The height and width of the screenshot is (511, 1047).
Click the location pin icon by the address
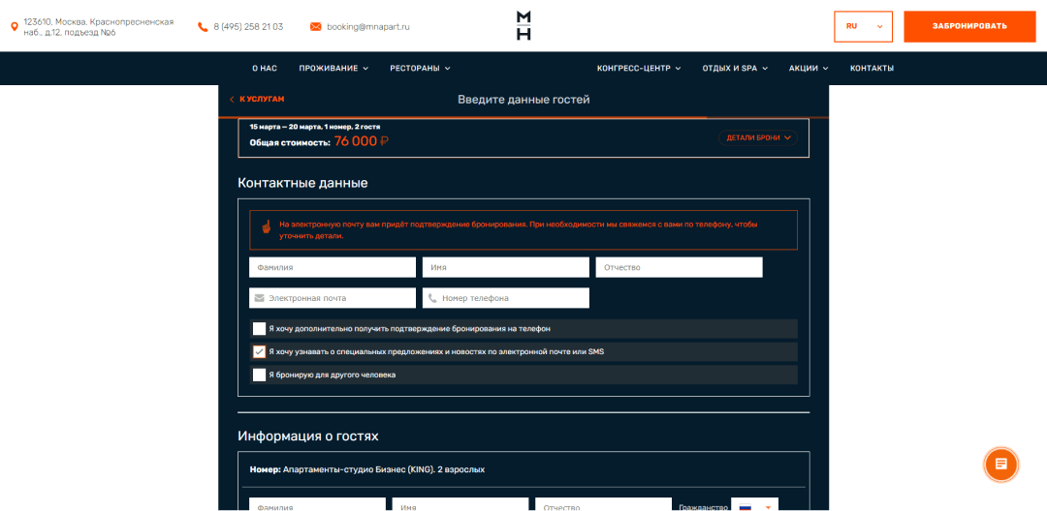point(15,27)
